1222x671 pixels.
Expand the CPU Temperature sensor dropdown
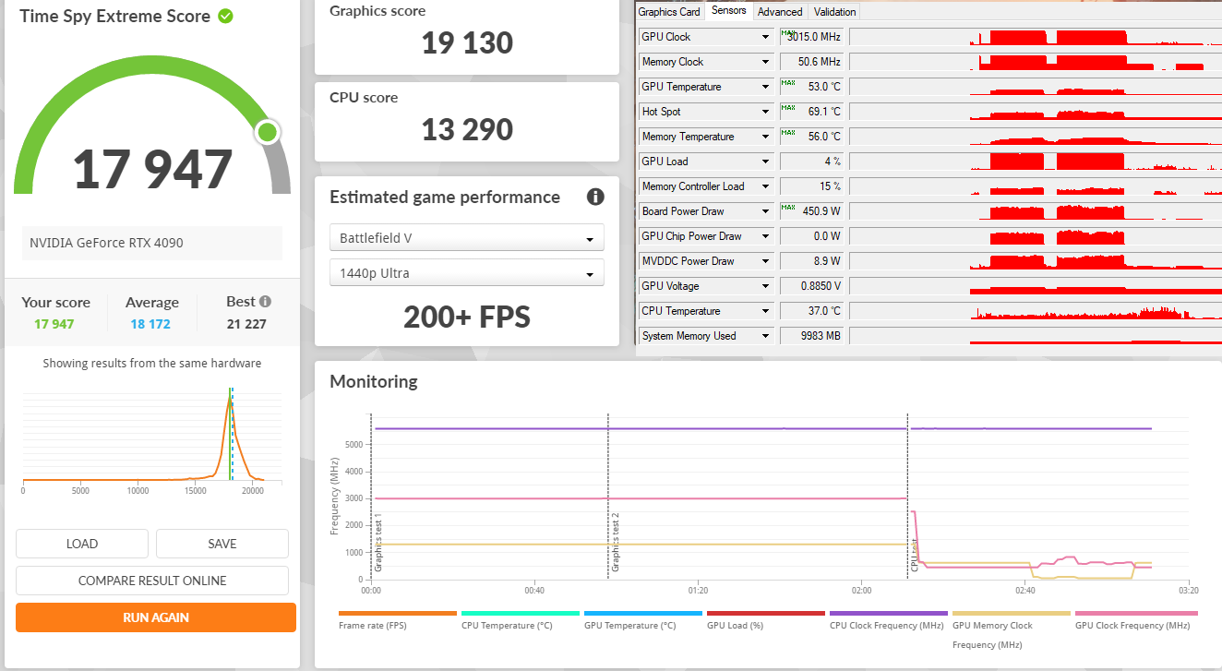click(765, 311)
